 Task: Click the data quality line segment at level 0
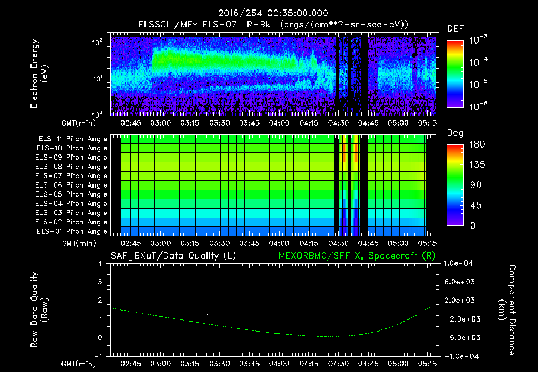point(358,338)
